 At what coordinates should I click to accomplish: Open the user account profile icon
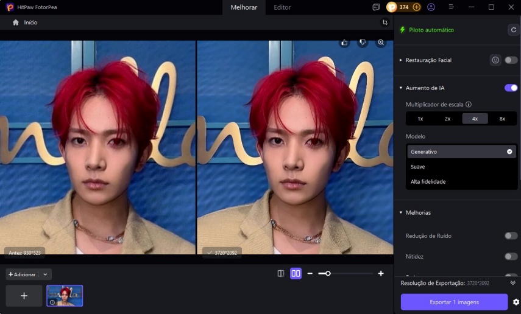(x=431, y=7)
